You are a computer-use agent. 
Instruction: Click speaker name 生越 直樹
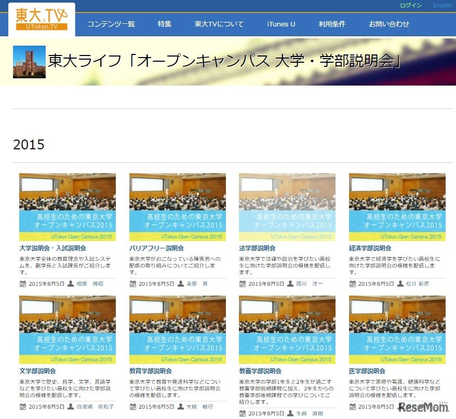click(310, 413)
